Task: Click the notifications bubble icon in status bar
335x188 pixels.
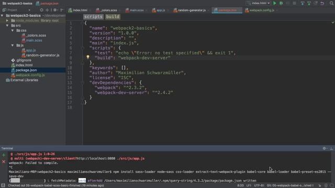Action: click(x=331, y=185)
